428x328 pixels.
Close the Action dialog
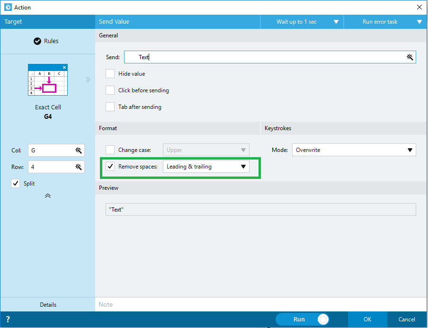(419, 7)
